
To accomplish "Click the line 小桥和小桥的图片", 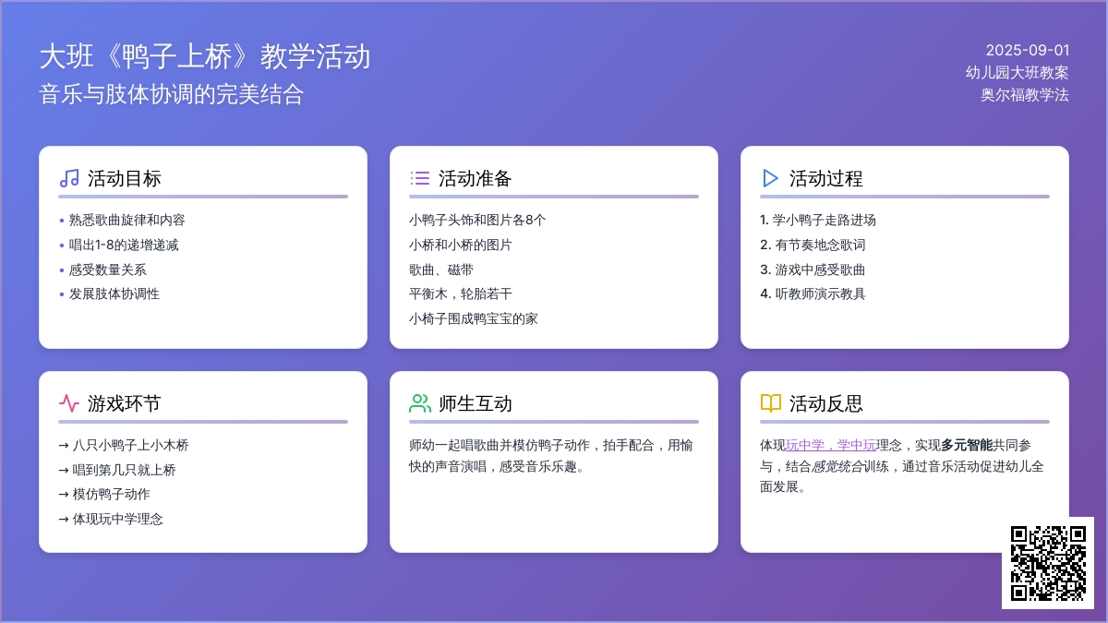I will (x=461, y=245).
